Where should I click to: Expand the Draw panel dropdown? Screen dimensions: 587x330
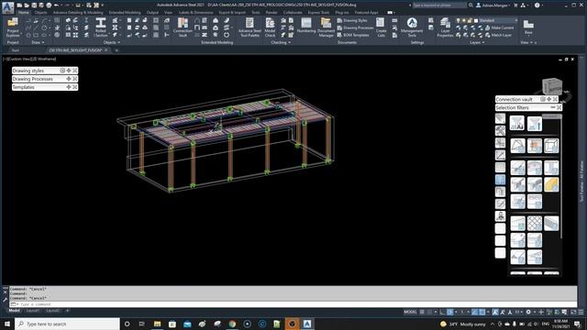pyautogui.click(x=38, y=42)
